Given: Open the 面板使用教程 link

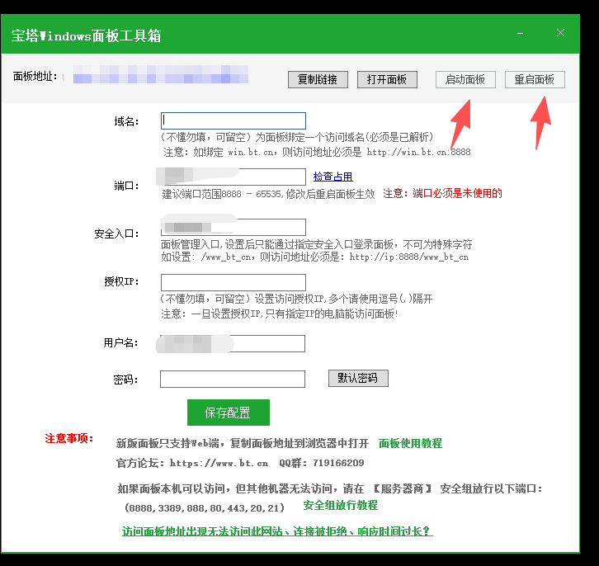Looking at the screenshot, I should (410, 443).
